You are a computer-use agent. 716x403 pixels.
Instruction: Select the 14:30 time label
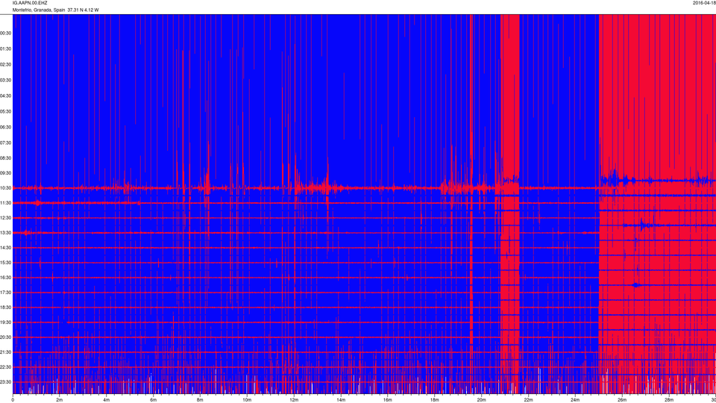pyautogui.click(x=5, y=248)
